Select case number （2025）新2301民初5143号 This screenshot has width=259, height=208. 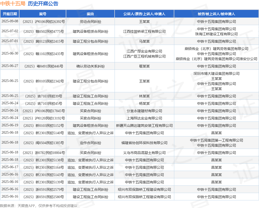click(x=44, y=175)
